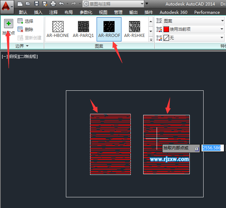
Task: Click the New drawing icon
Action: point(20,4)
